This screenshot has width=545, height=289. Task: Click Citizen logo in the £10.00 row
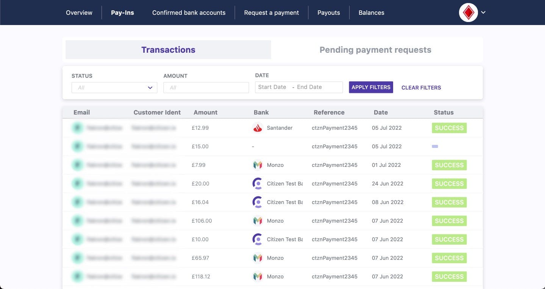pyautogui.click(x=258, y=239)
